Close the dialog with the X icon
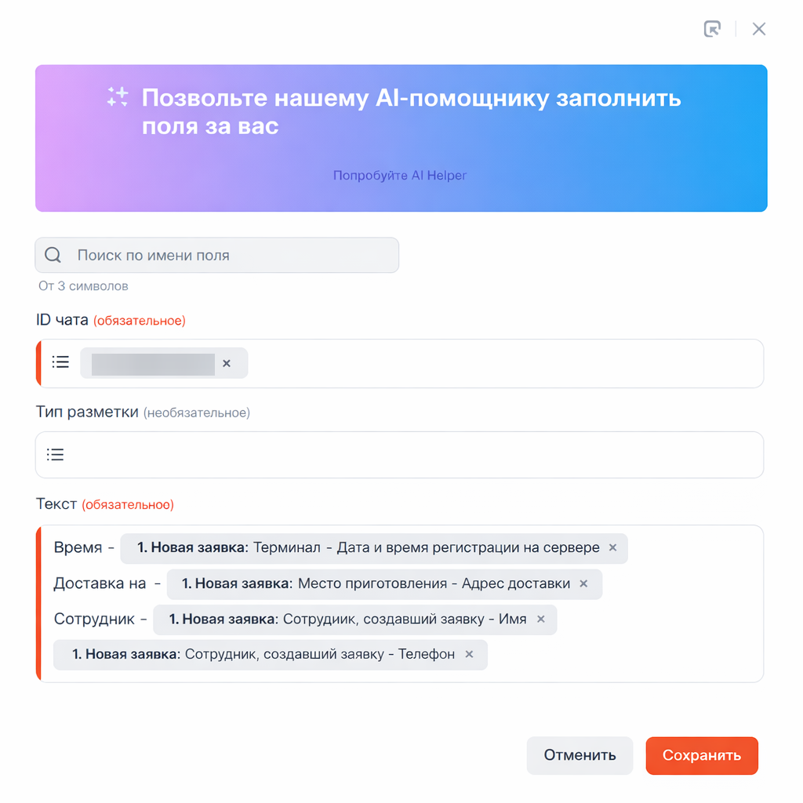 coord(758,29)
